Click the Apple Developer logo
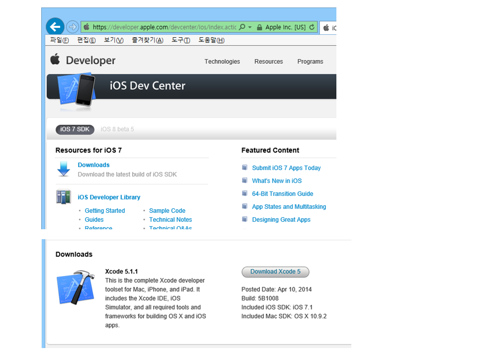This screenshot has height=358, width=477. (x=83, y=60)
